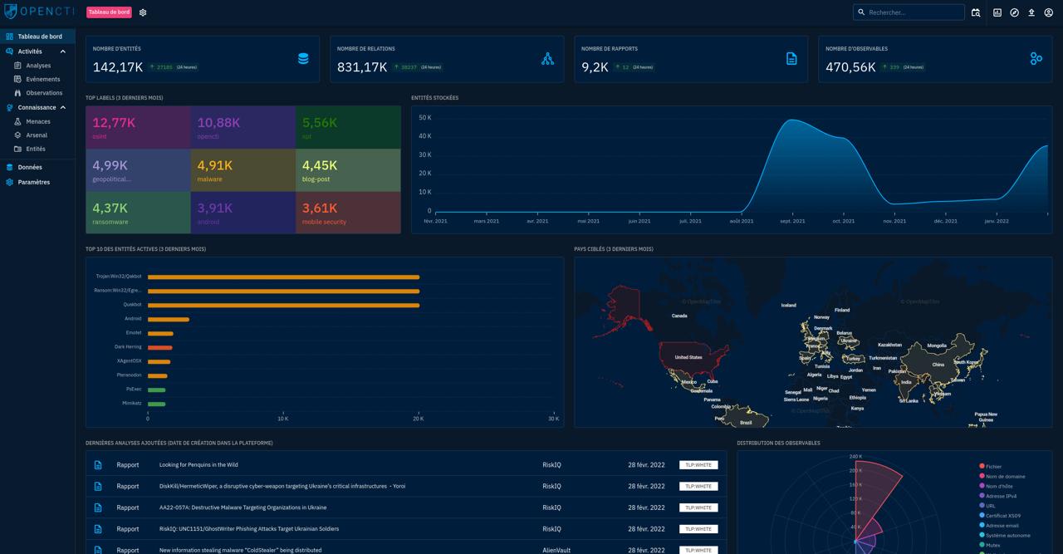Screen dimensions: 1063x554
Task: Click the pink Fichier legend dot
Action: [x=982, y=466]
